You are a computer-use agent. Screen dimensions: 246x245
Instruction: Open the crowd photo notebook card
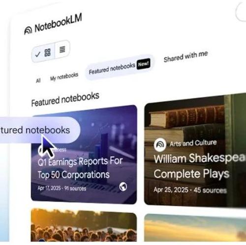[84, 225]
